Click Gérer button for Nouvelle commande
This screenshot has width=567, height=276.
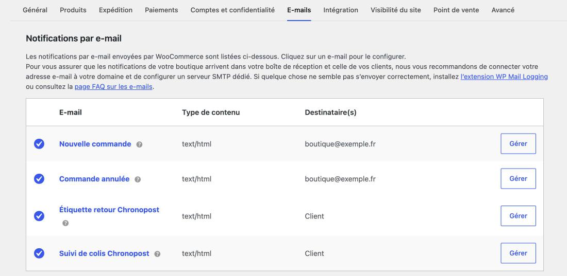pyautogui.click(x=518, y=143)
